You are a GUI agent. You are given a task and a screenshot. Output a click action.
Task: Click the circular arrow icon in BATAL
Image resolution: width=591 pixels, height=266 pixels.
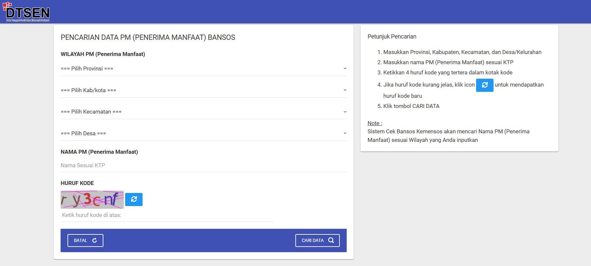(x=94, y=240)
